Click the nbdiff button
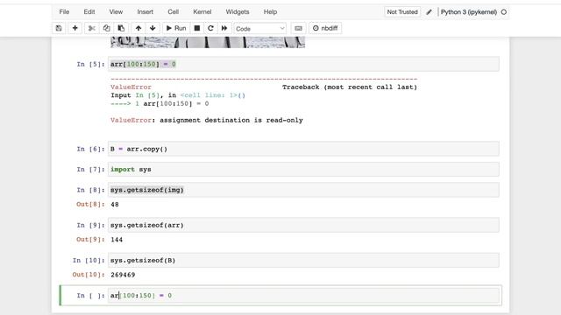The width and height of the screenshot is (561, 315). [325, 28]
